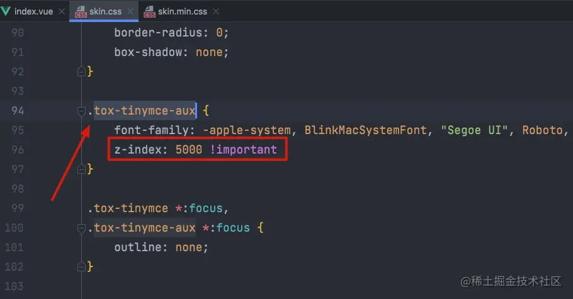Close the skin.css tab
The width and height of the screenshot is (573, 299).
point(130,12)
